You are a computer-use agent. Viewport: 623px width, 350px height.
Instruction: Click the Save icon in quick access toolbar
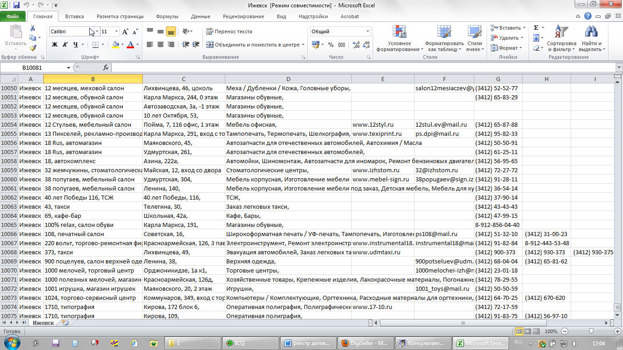pyautogui.click(x=16, y=5)
